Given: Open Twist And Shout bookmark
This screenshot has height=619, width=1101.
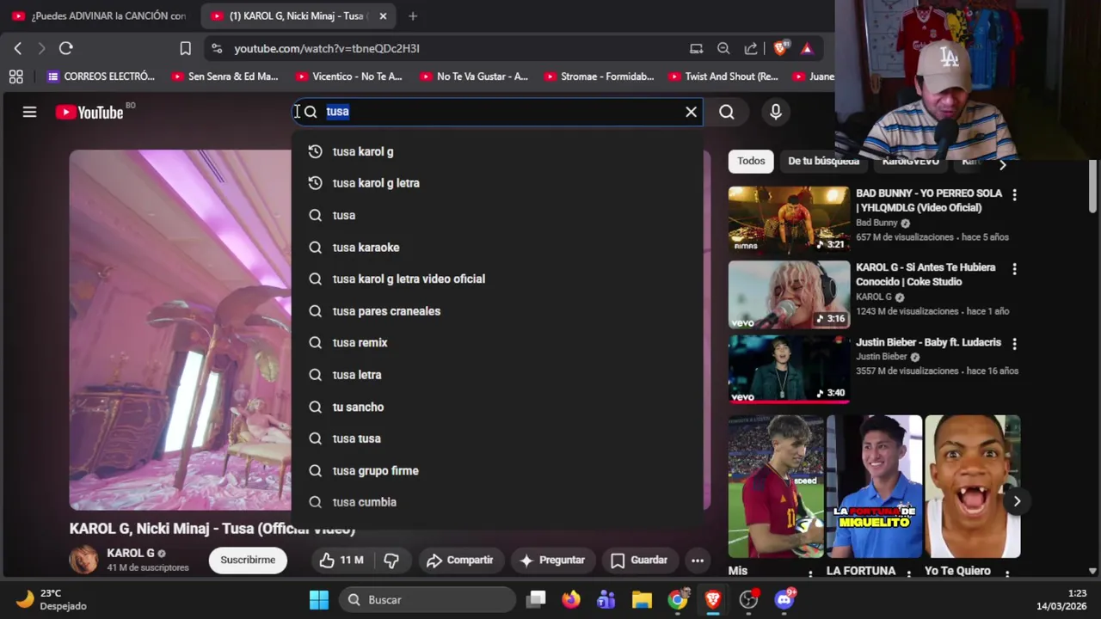Looking at the screenshot, I should [723, 77].
